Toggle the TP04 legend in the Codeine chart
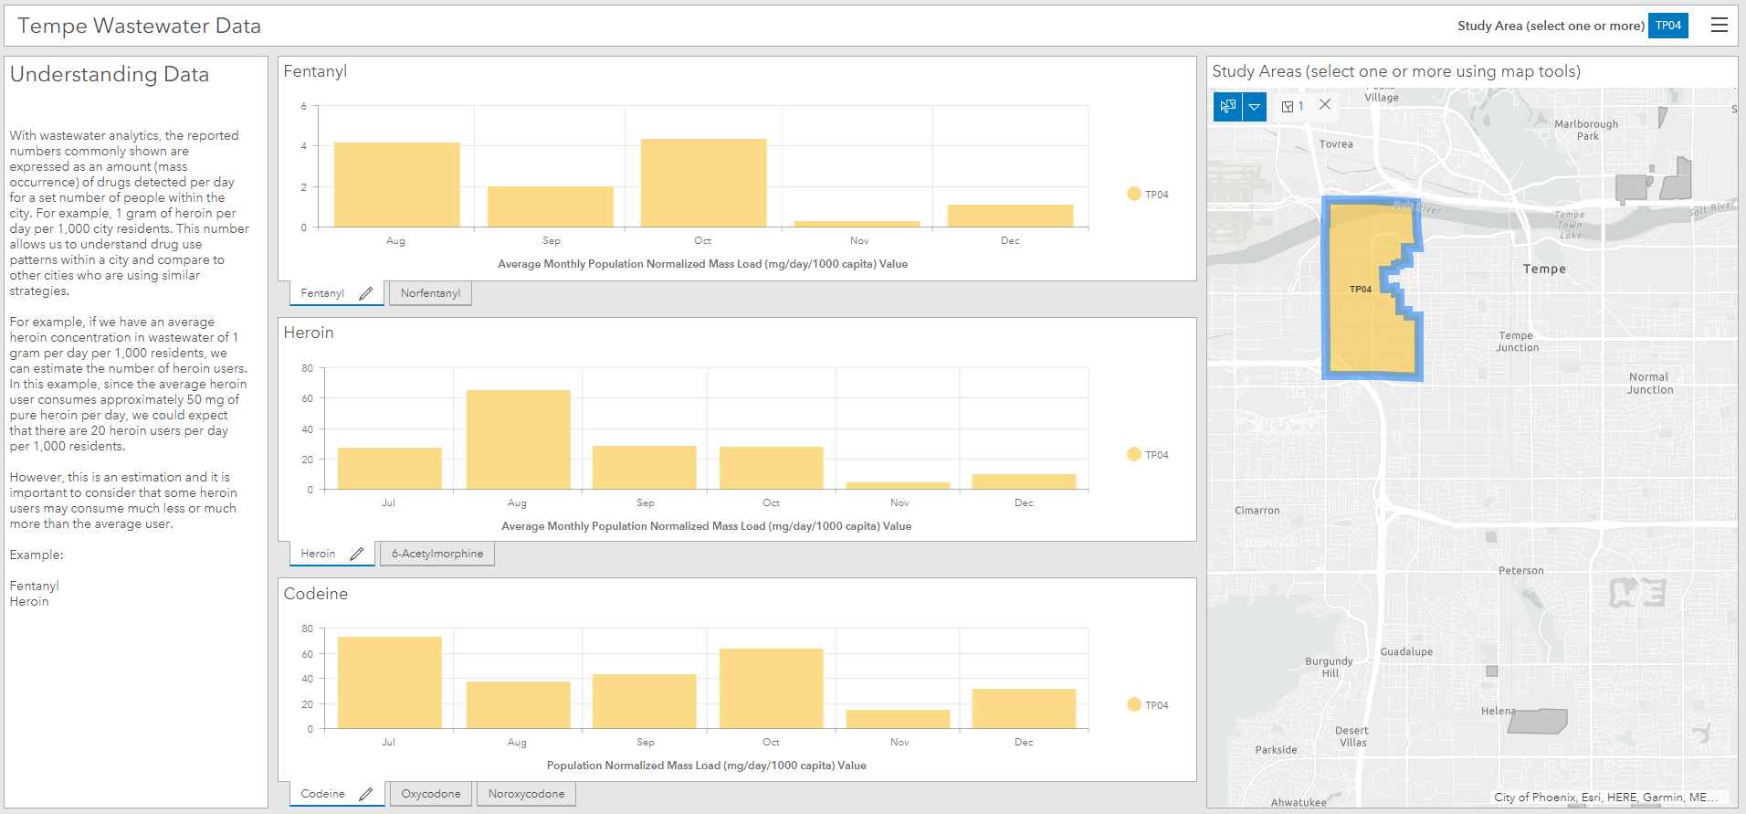The height and width of the screenshot is (814, 1746). tap(1148, 705)
